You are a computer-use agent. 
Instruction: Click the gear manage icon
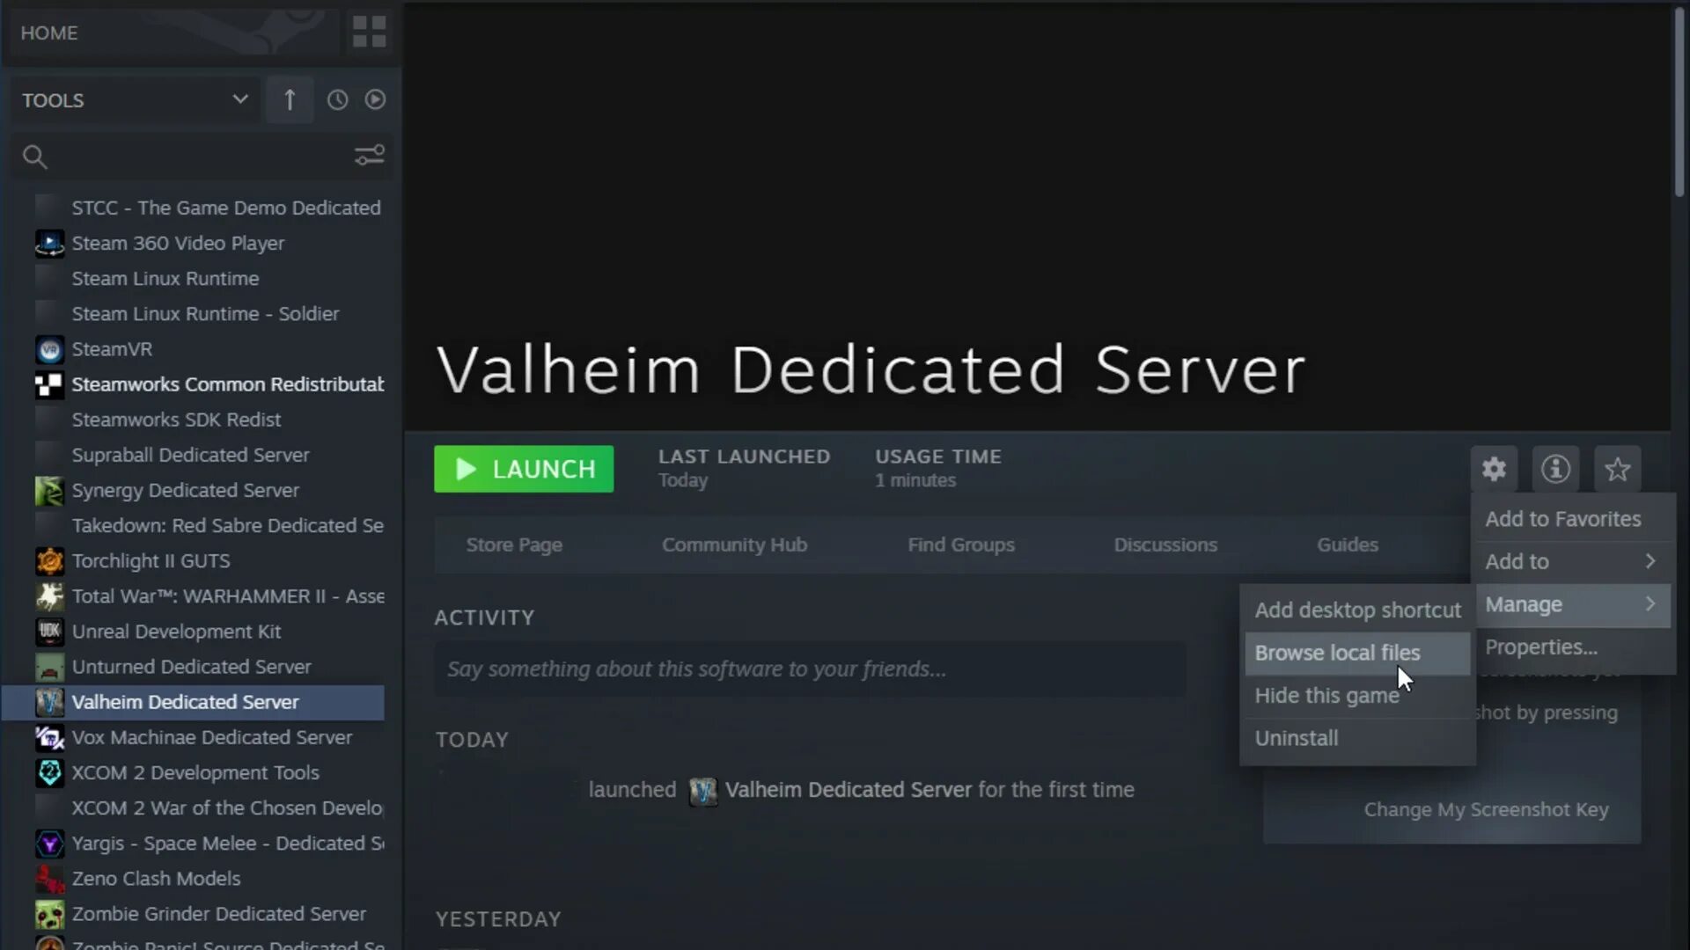click(x=1494, y=469)
